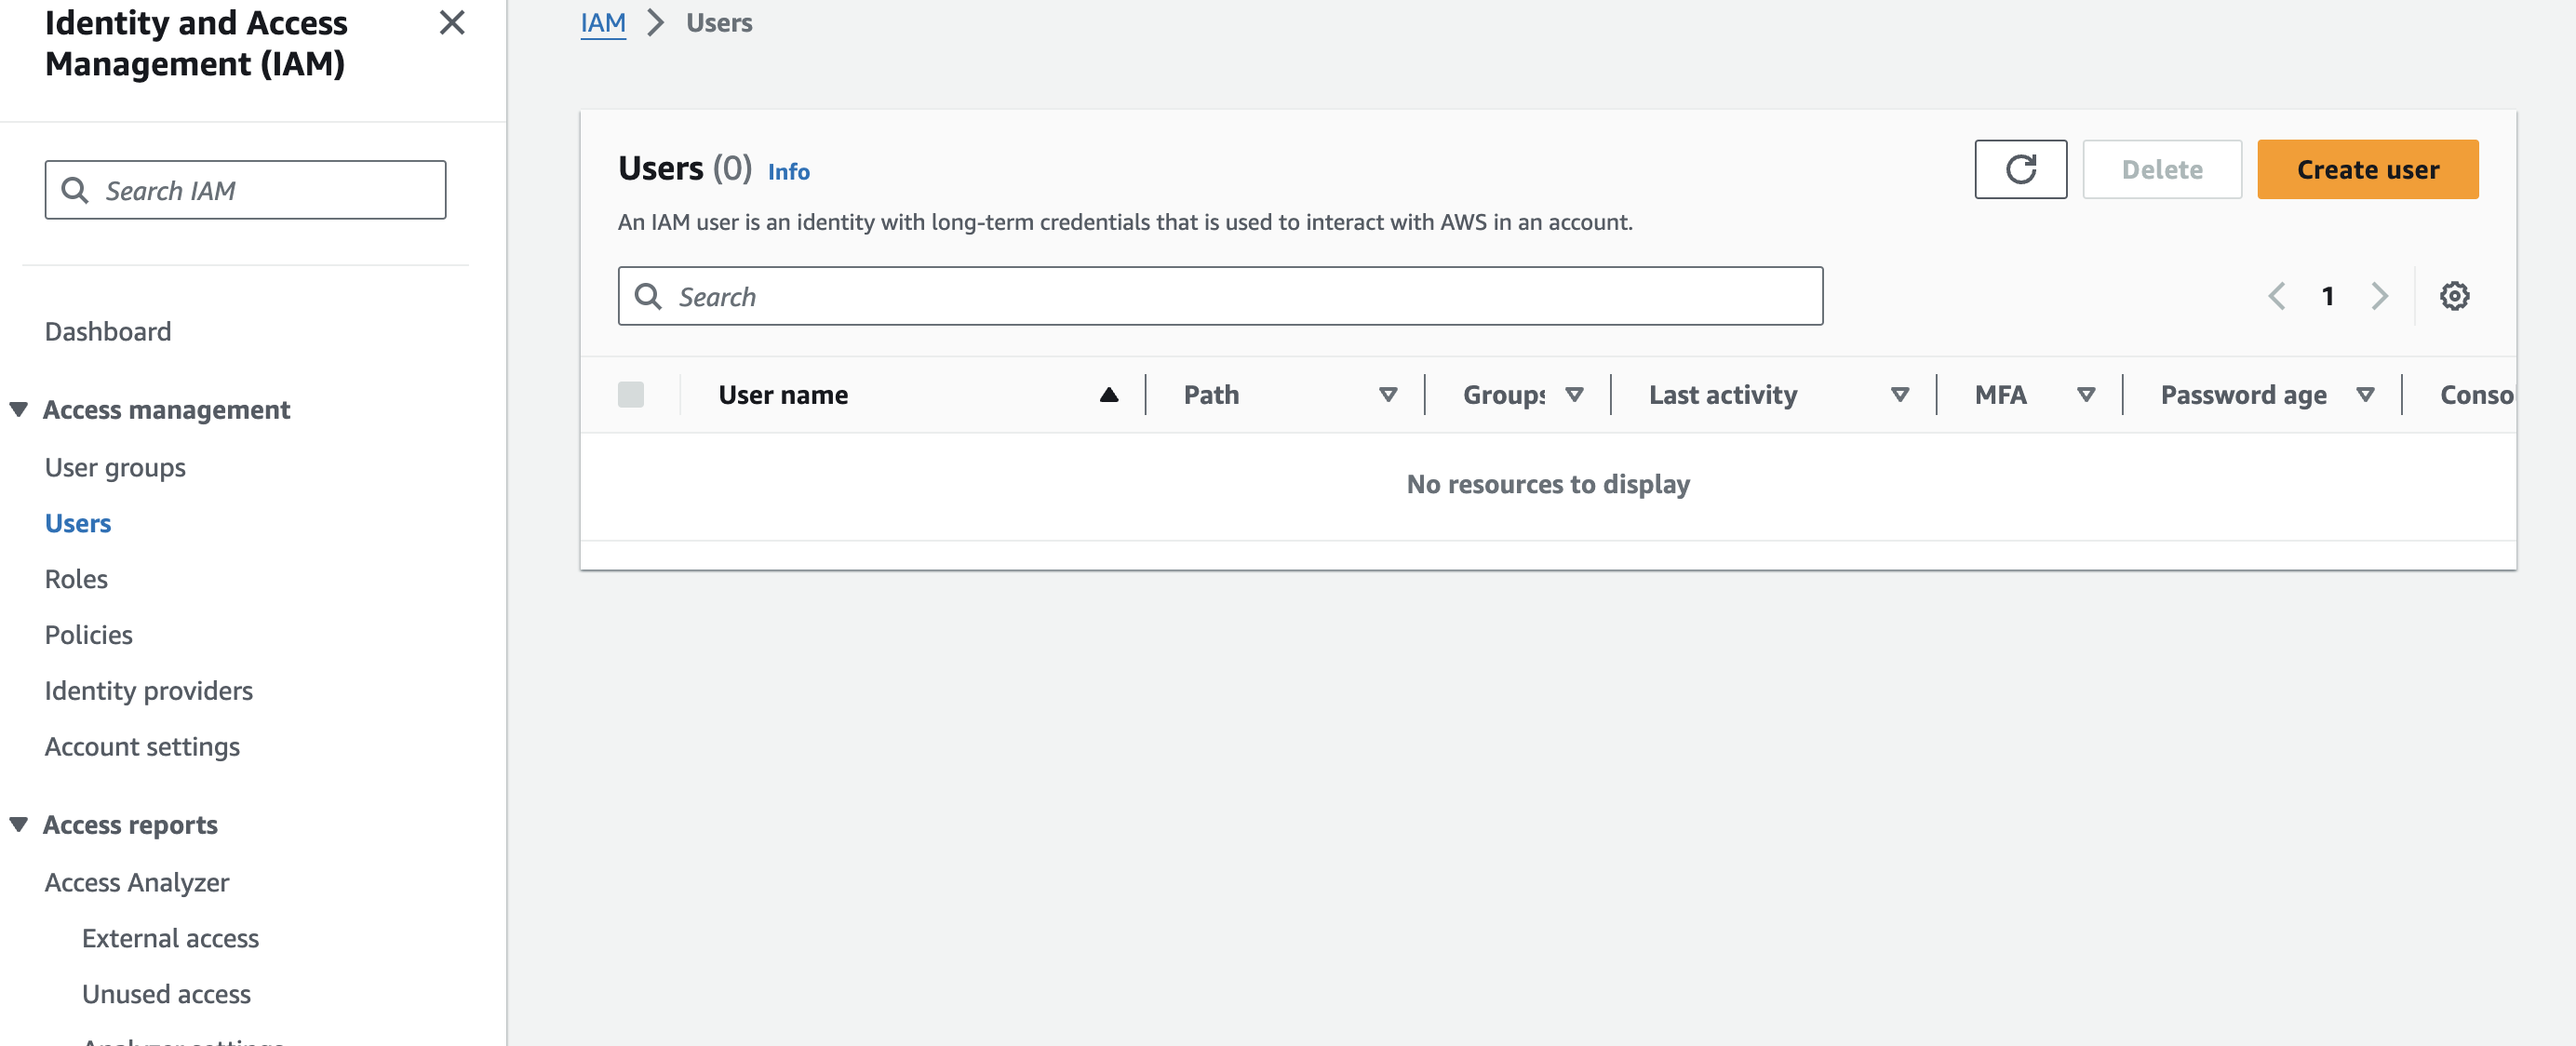Sort by Last activity arrow
The image size is (2576, 1046).
1900,395
